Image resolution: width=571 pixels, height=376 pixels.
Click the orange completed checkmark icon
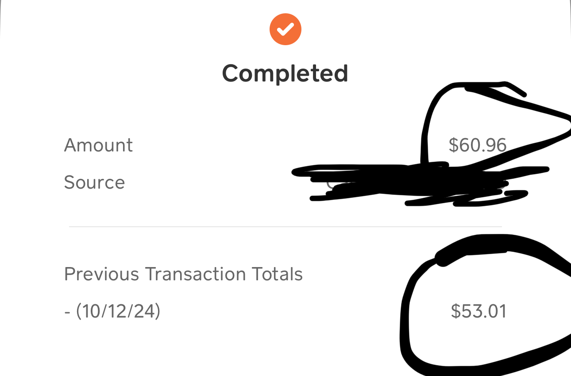(x=285, y=29)
